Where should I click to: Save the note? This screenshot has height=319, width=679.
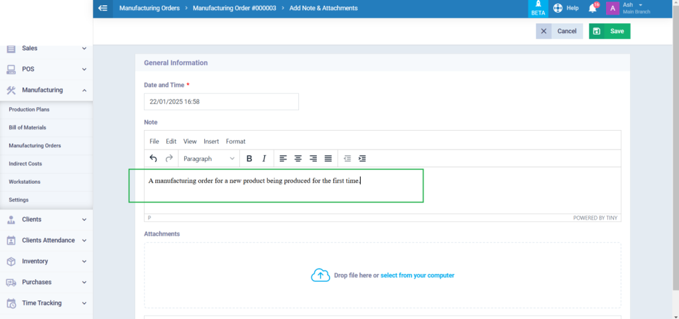609,31
